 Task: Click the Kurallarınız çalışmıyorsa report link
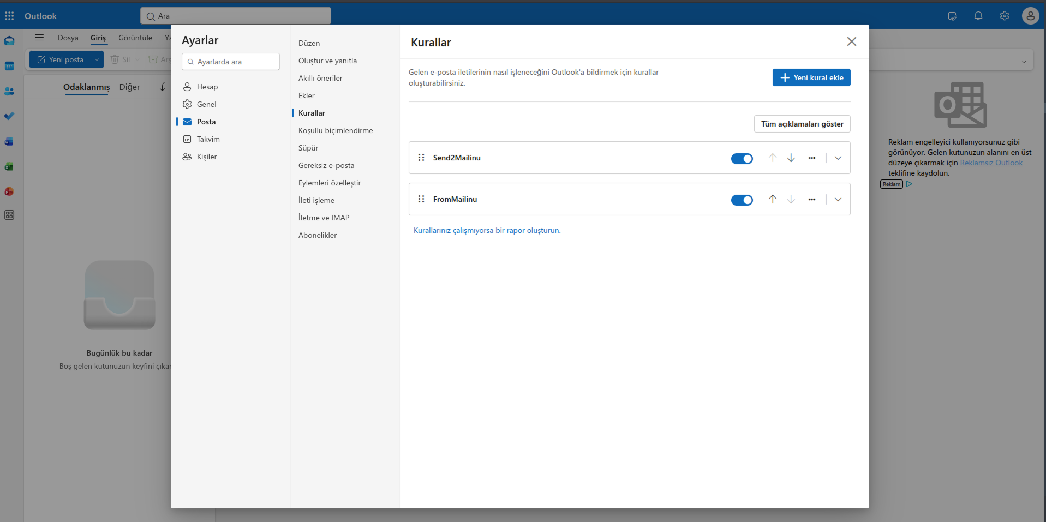pos(487,230)
